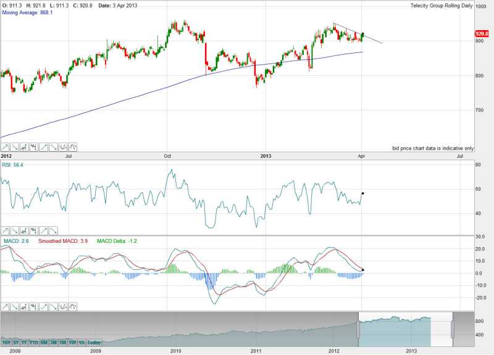Screen dimensions: 494x355
Task: Choose the arch curve tool under price chart
Action: [73, 147]
